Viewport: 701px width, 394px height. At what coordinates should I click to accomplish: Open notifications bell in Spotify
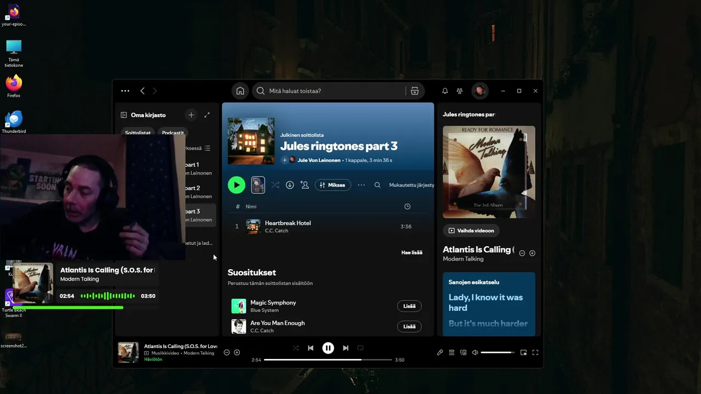pos(445,91)
